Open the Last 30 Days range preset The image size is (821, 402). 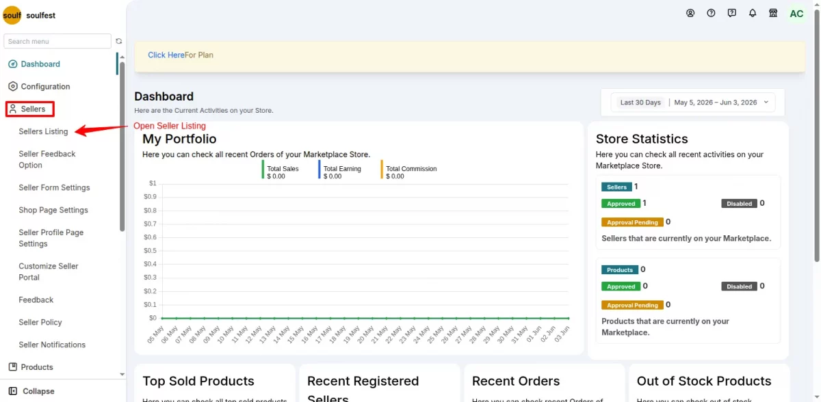pyautogui.click(x=640, y=103)
